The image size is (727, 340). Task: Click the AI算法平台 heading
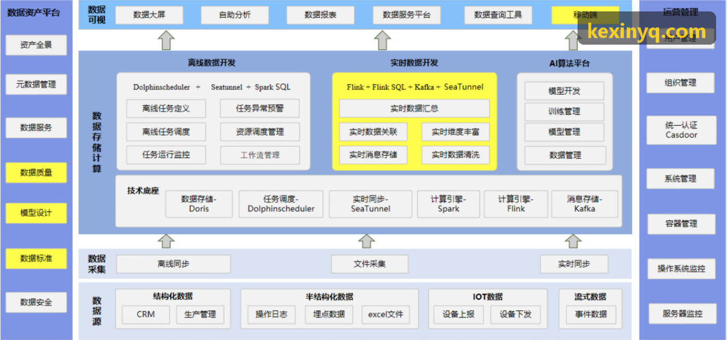point(569,63)
